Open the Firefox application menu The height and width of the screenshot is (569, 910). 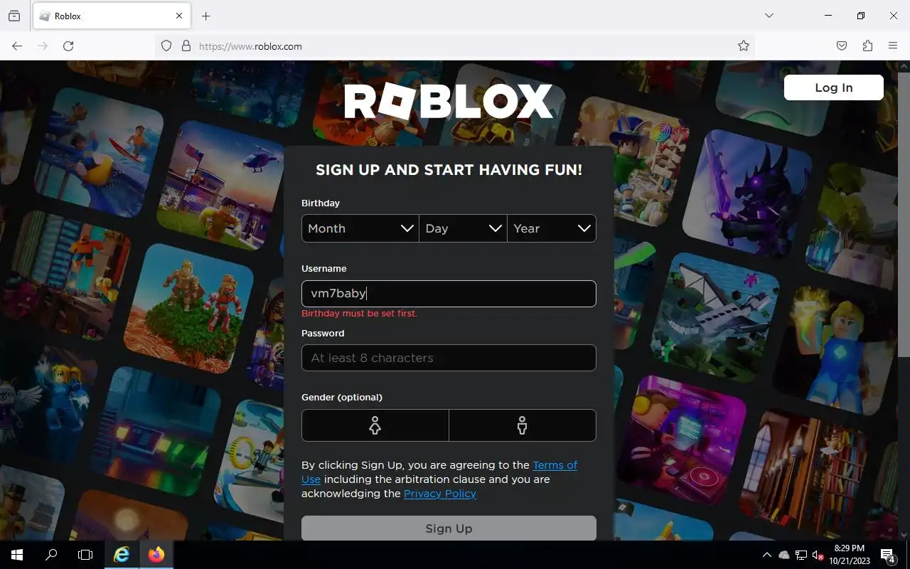893,46
